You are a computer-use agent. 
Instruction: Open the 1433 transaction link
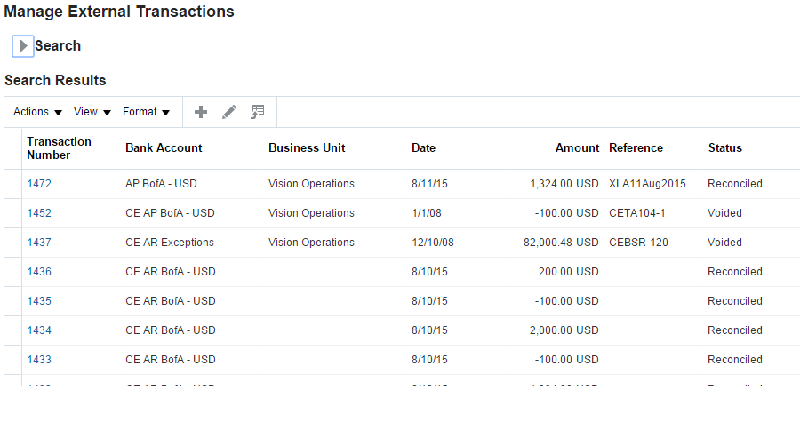pyautogui.click(x=39, y=360)
